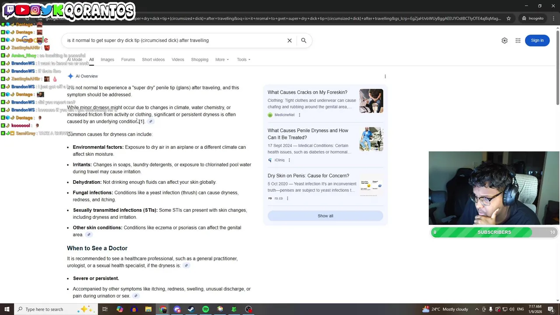
Task: Click citation link after 'underlying condition'
Action: 150,122
